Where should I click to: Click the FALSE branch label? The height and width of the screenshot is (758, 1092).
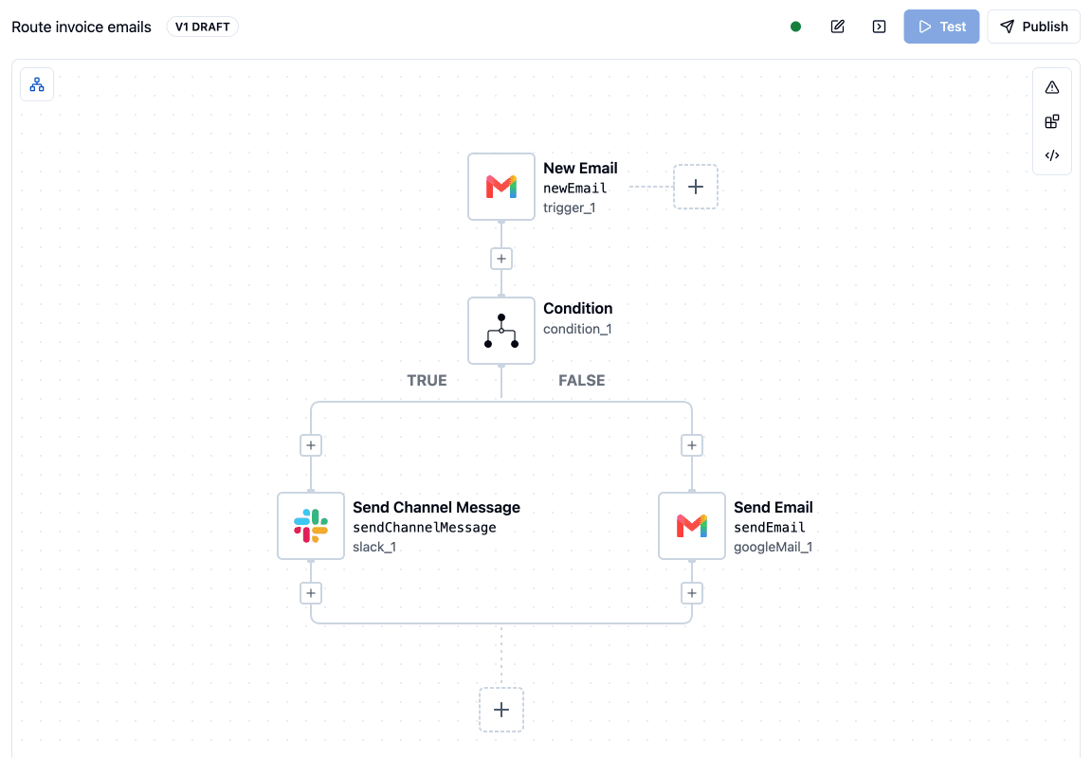coord(581,380)
